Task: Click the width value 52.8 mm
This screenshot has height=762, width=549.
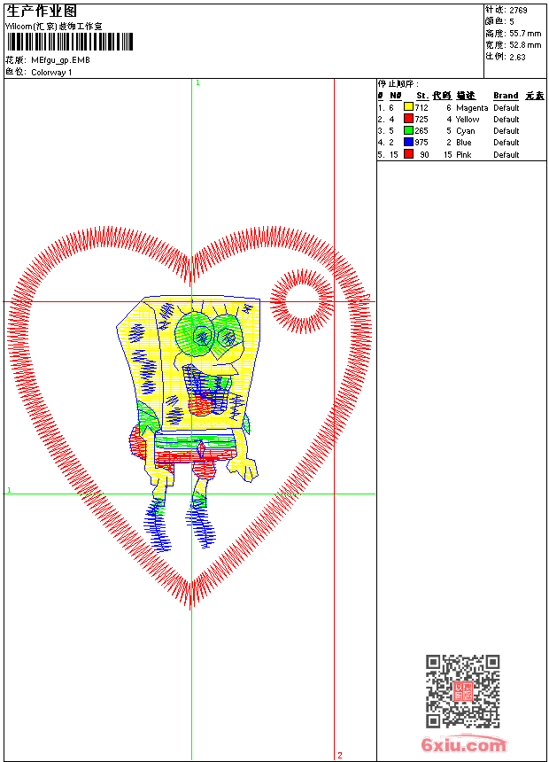Action: tap(525, 44)
